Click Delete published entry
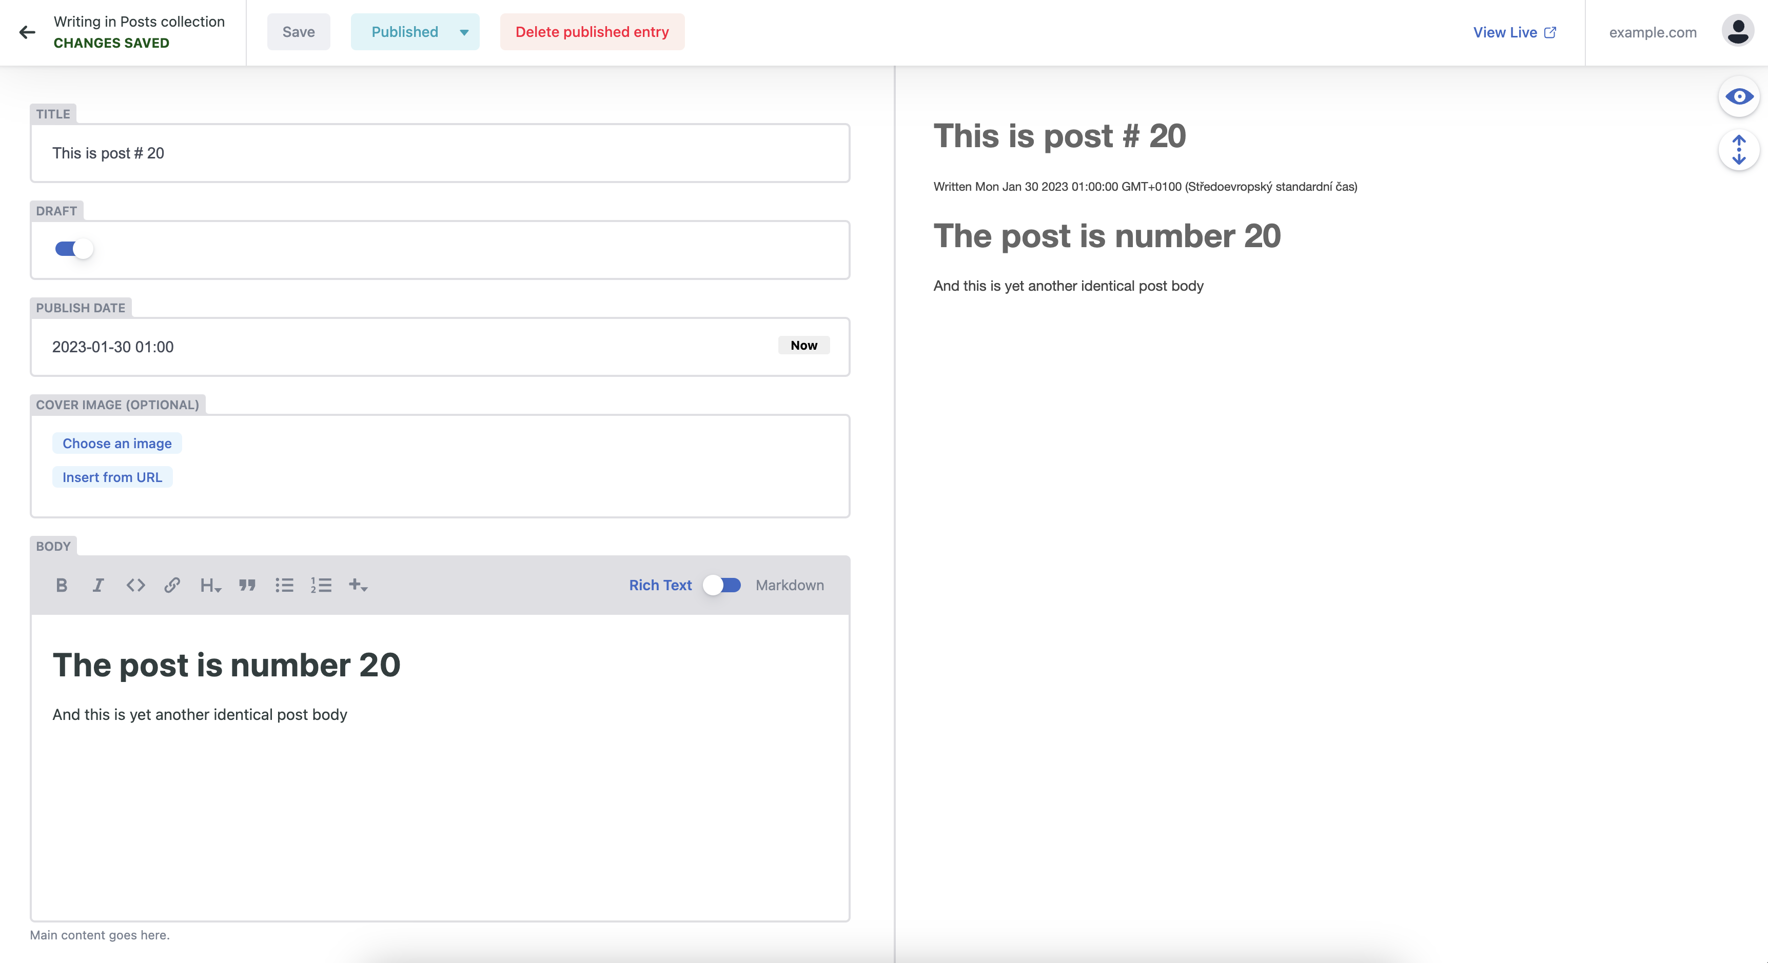Image resolution: width=1768 pixels, height=963 pixels. (x=592, y=32)
